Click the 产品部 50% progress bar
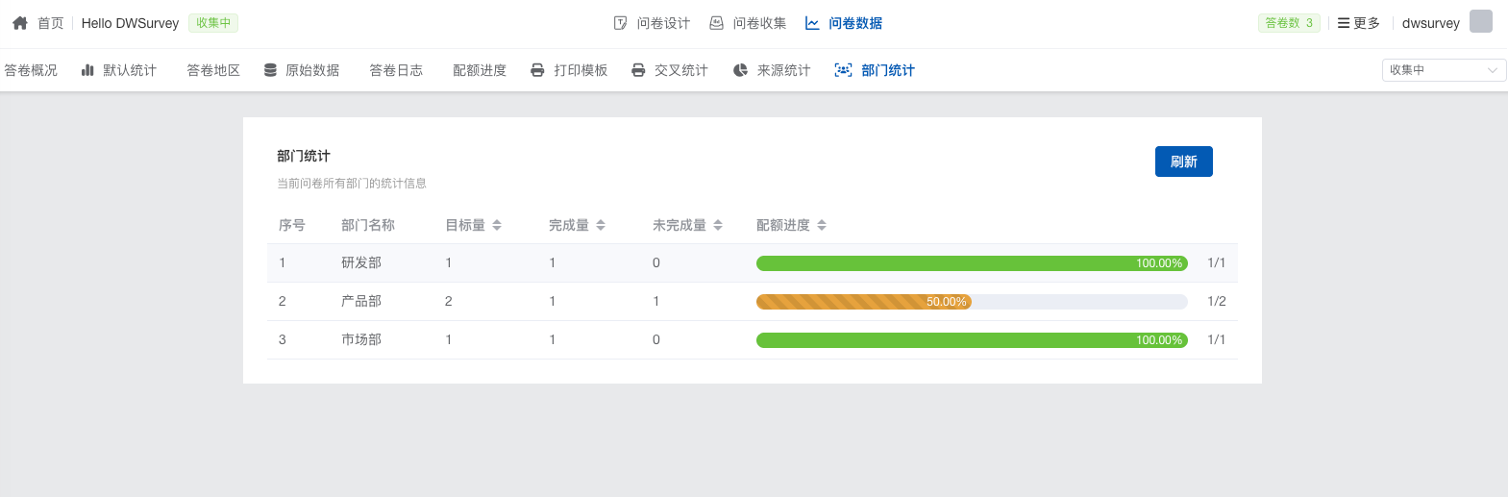 pos(971,302)
